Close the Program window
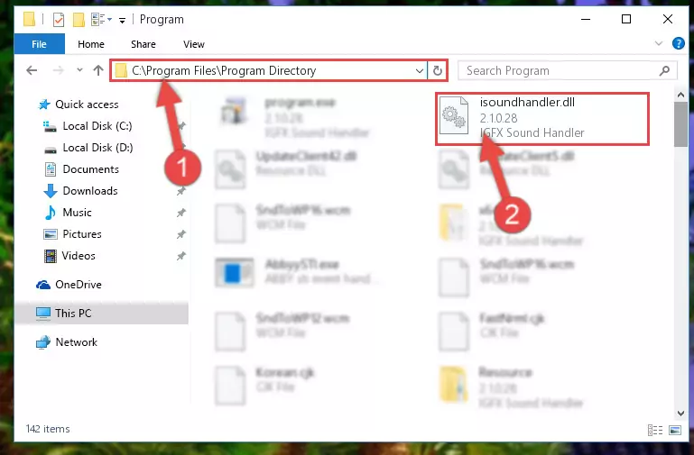694x455 pixels. coord(668,20)
